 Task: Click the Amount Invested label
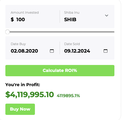[x=25, y=13]
